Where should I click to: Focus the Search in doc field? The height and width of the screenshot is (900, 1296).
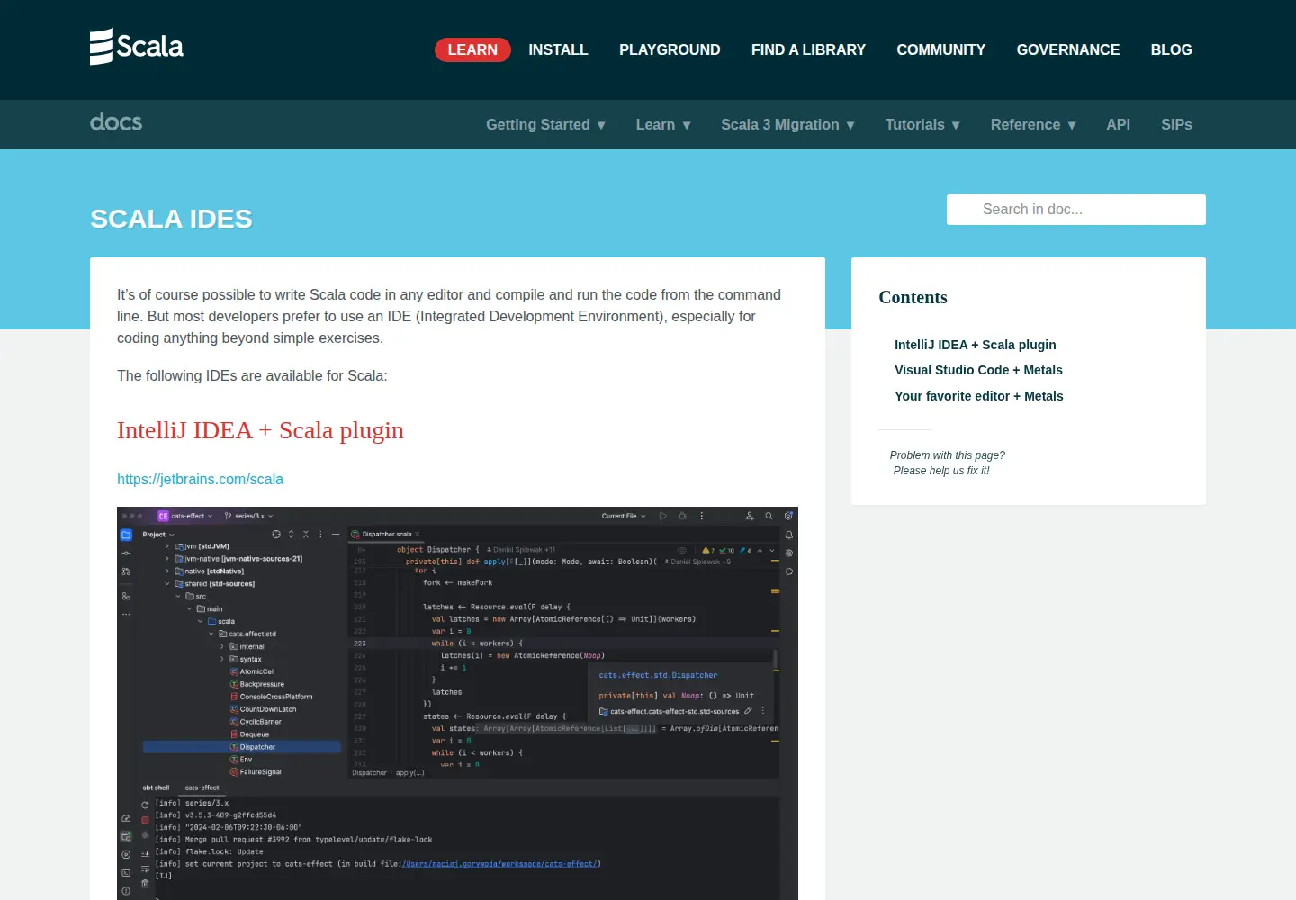click(1076, 210)
